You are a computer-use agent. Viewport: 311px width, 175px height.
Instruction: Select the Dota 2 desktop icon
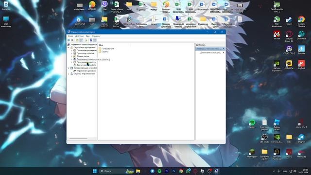point(289,153)
